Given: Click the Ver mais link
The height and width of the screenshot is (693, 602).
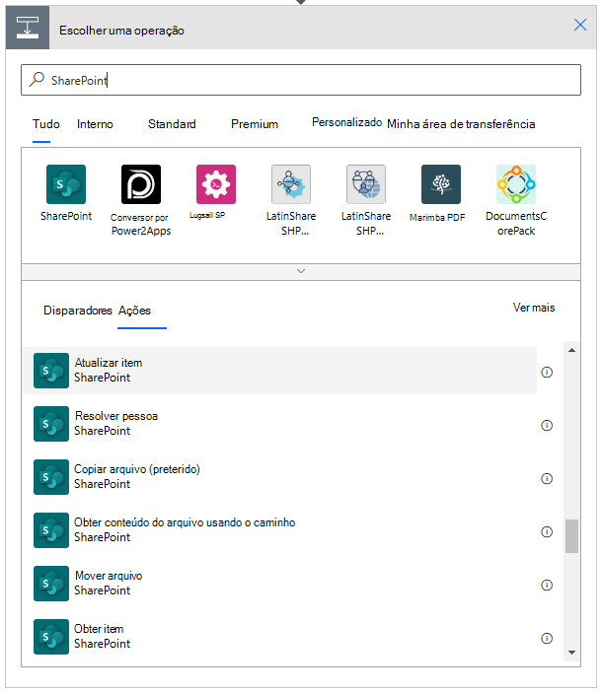Looking at the screenshot, I should point(534,308).
